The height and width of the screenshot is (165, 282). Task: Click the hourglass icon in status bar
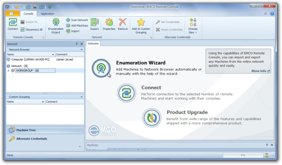click(267, 155)
